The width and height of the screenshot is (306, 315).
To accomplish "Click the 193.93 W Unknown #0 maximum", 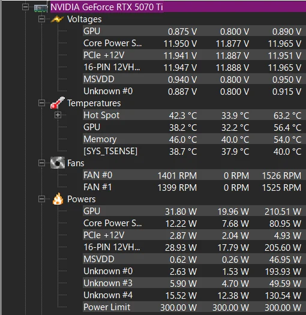I will (283, 272).
